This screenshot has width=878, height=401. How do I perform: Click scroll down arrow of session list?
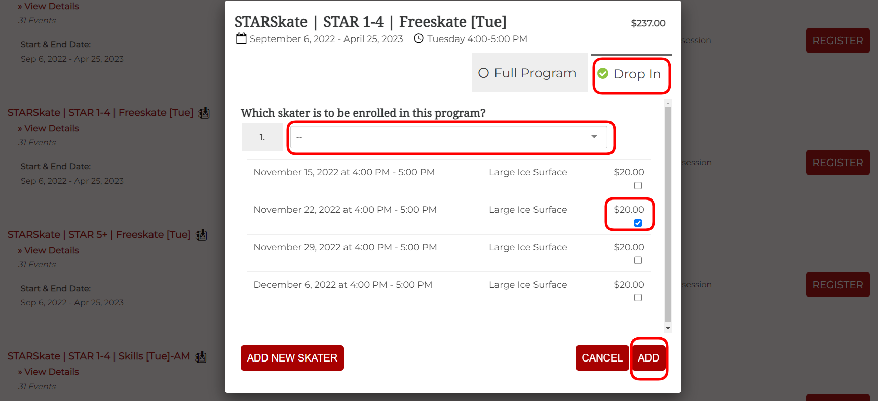coord(668,328)
